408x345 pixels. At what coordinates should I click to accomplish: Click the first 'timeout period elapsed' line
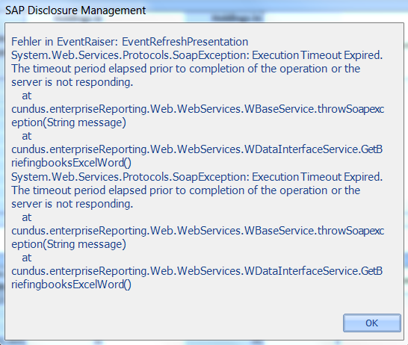coord(186,69)
